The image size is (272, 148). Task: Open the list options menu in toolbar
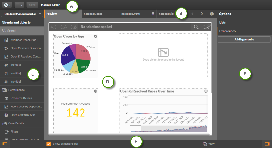[x=19, y=5]
